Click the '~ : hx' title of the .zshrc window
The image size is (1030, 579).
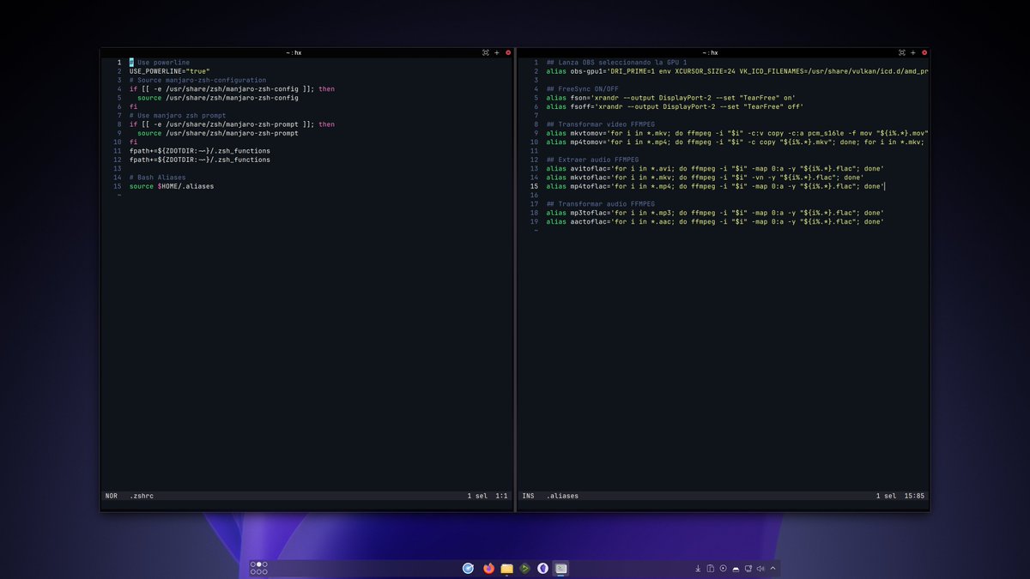point(294,52)
